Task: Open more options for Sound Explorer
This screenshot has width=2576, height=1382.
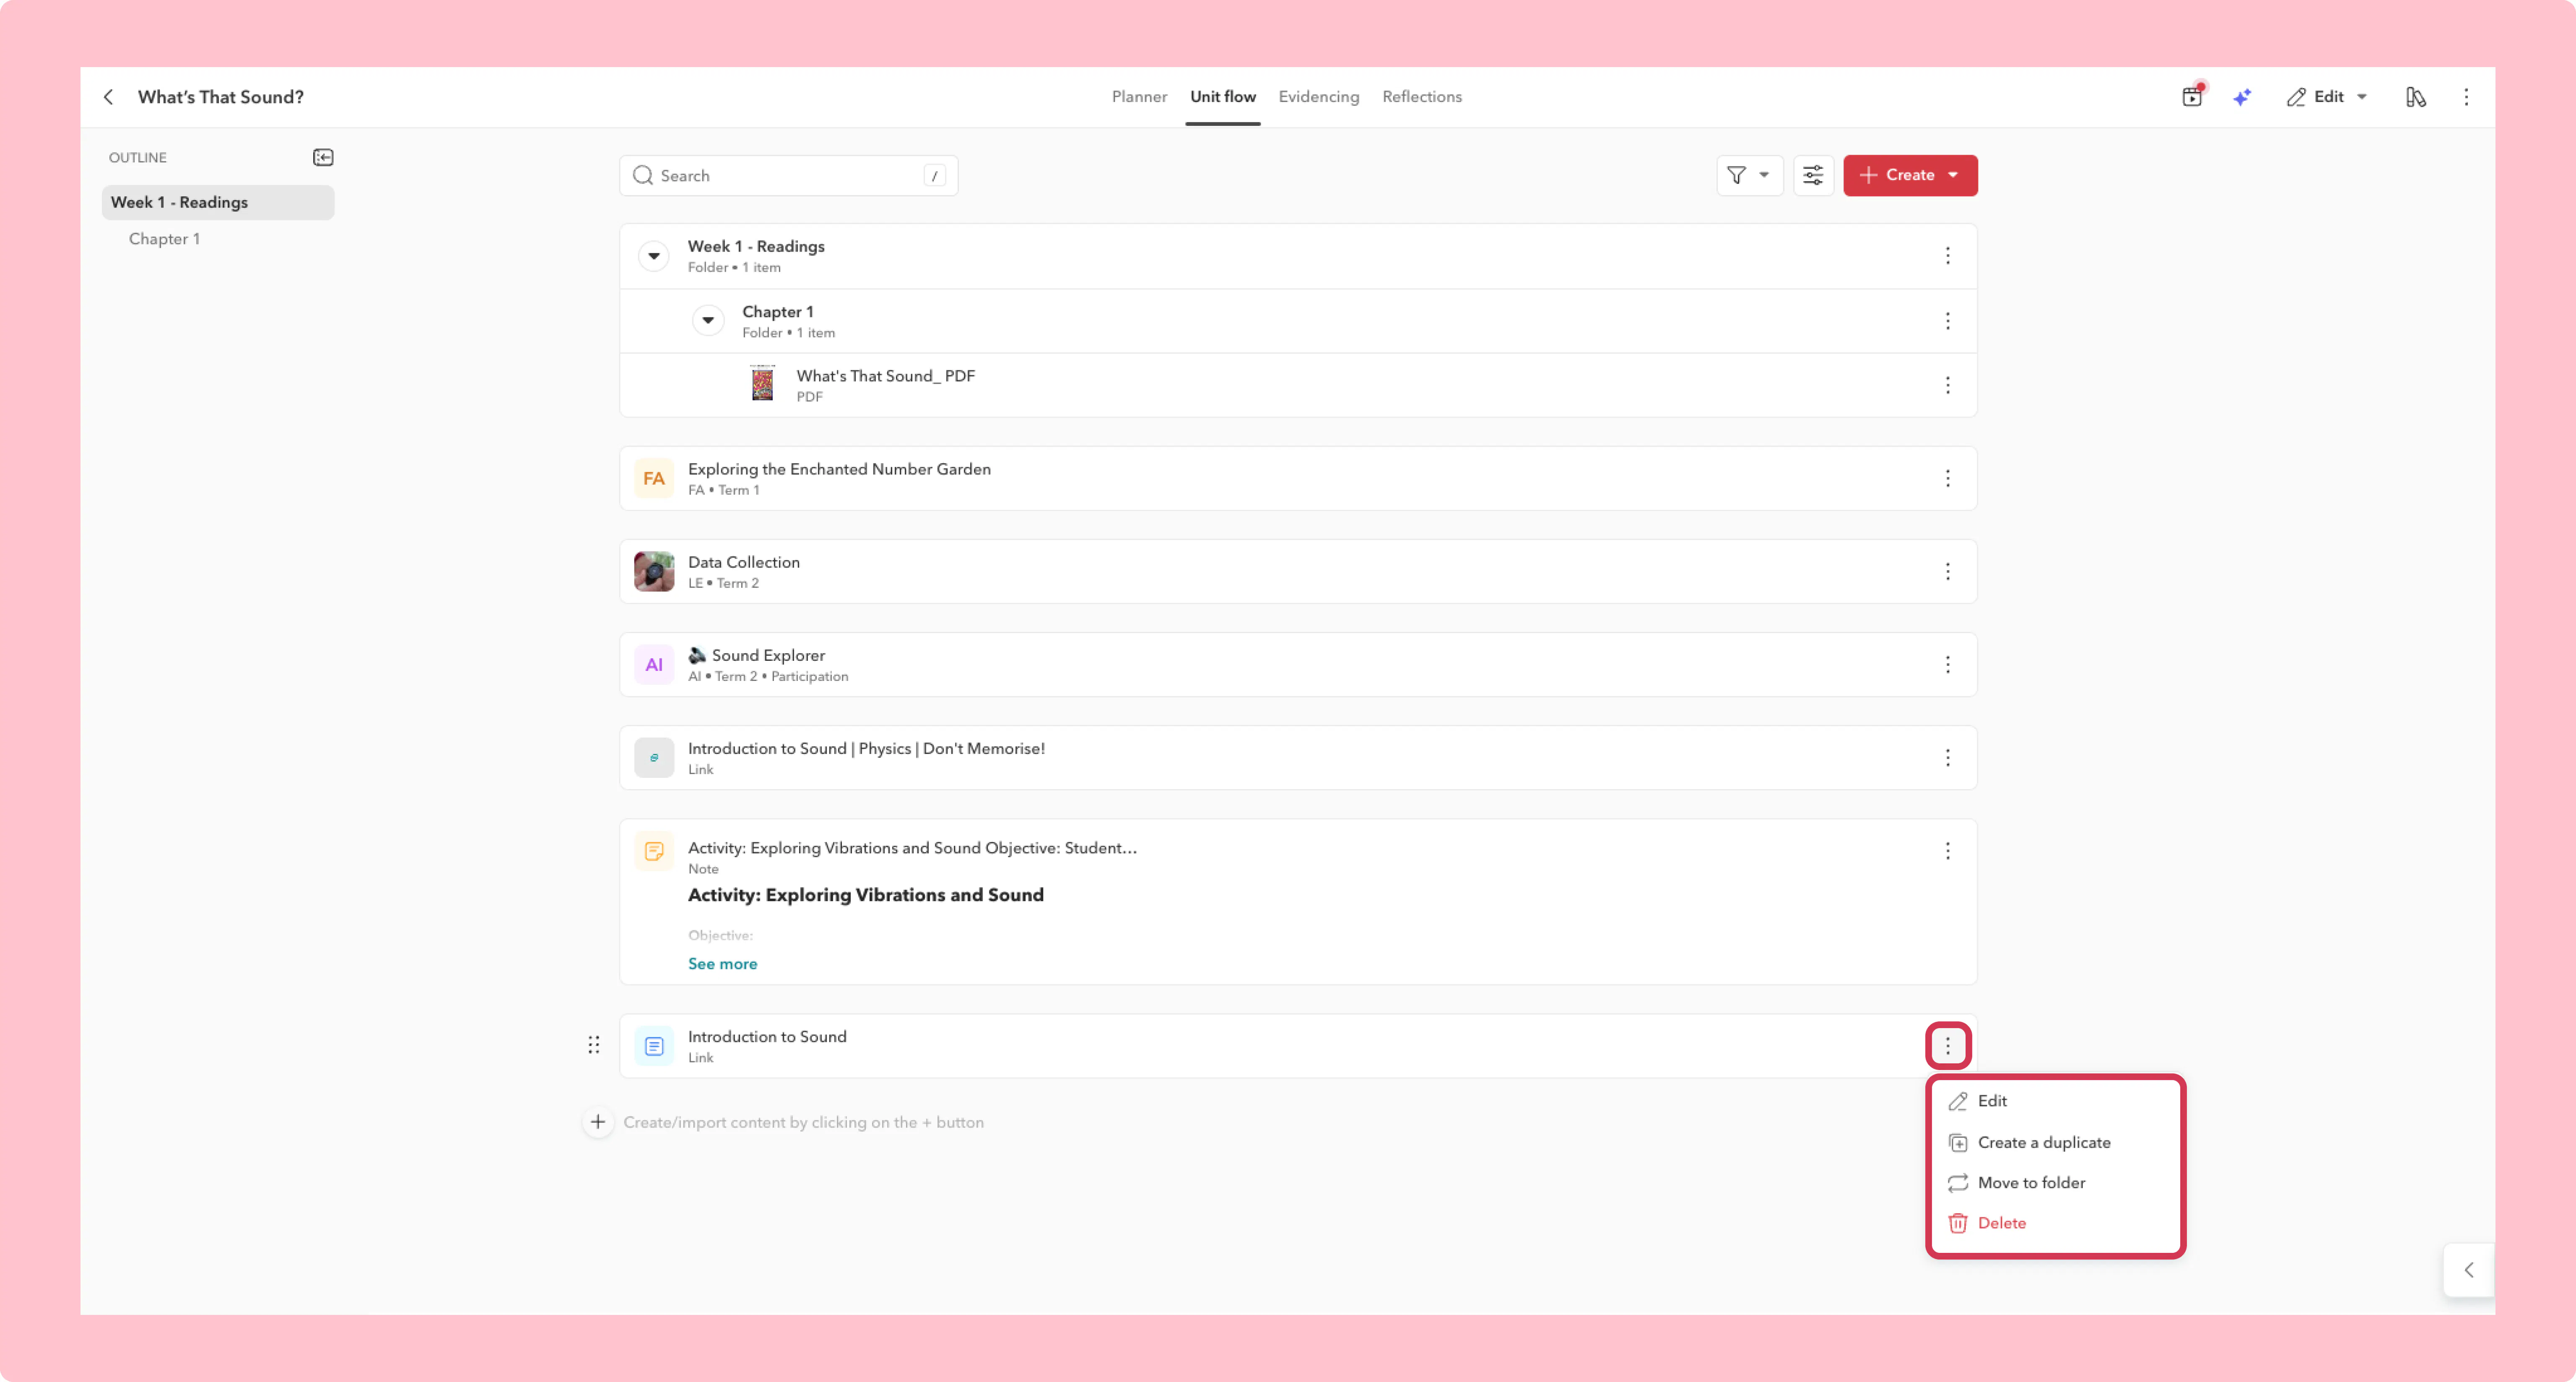Action: 1947,665
